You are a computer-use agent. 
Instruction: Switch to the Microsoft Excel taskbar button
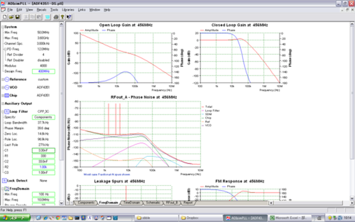click(290, 218)
